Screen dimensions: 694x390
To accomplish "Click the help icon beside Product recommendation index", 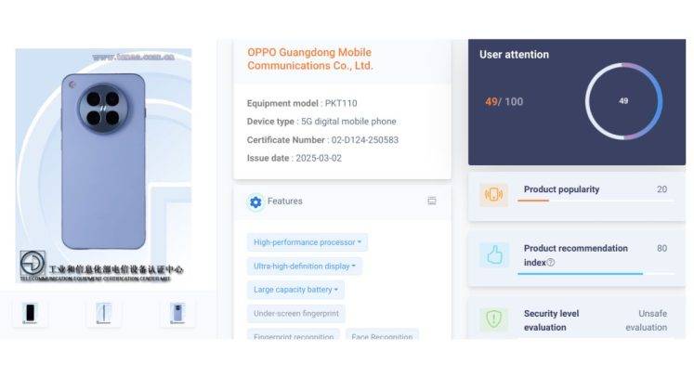I will coord(551,263).
